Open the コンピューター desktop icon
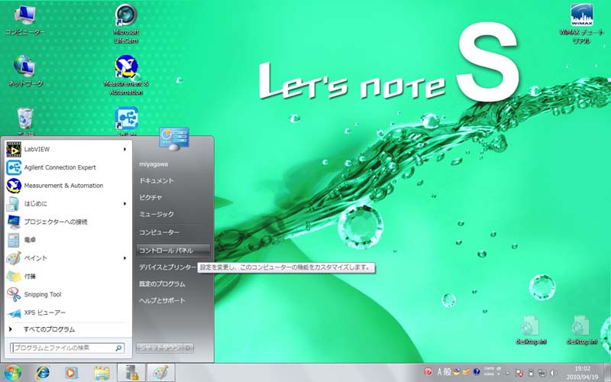This screenshot has height=382, width=611. [25, 21]
